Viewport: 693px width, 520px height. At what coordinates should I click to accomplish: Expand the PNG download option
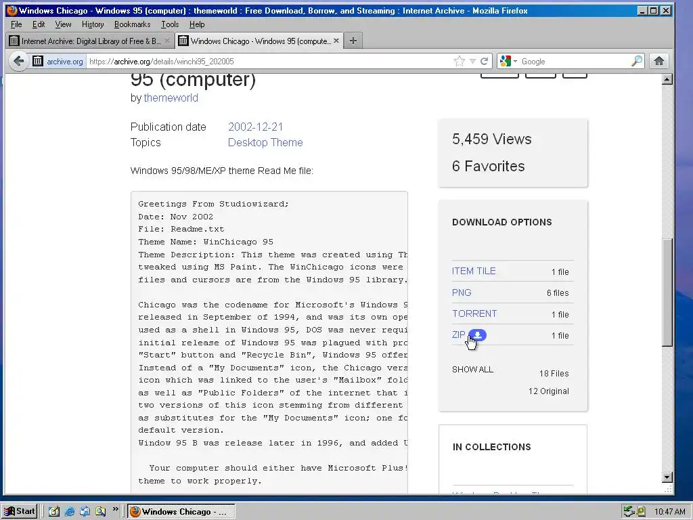462,292
